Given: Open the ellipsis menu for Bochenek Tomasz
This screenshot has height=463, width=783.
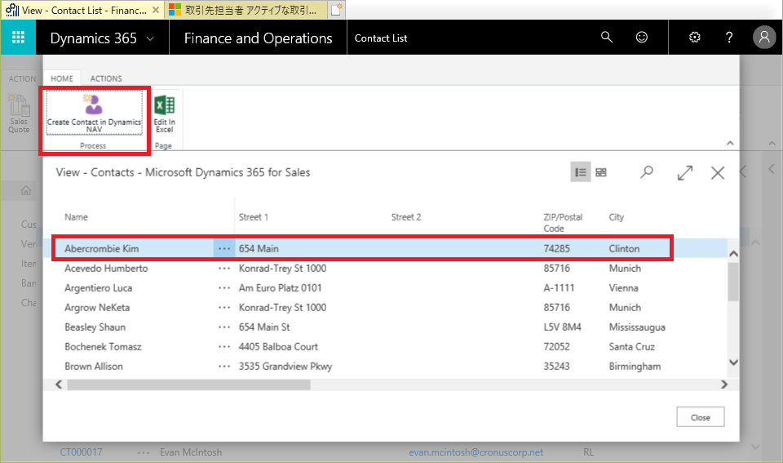Looking at the screenshot, I should [224, 346].
